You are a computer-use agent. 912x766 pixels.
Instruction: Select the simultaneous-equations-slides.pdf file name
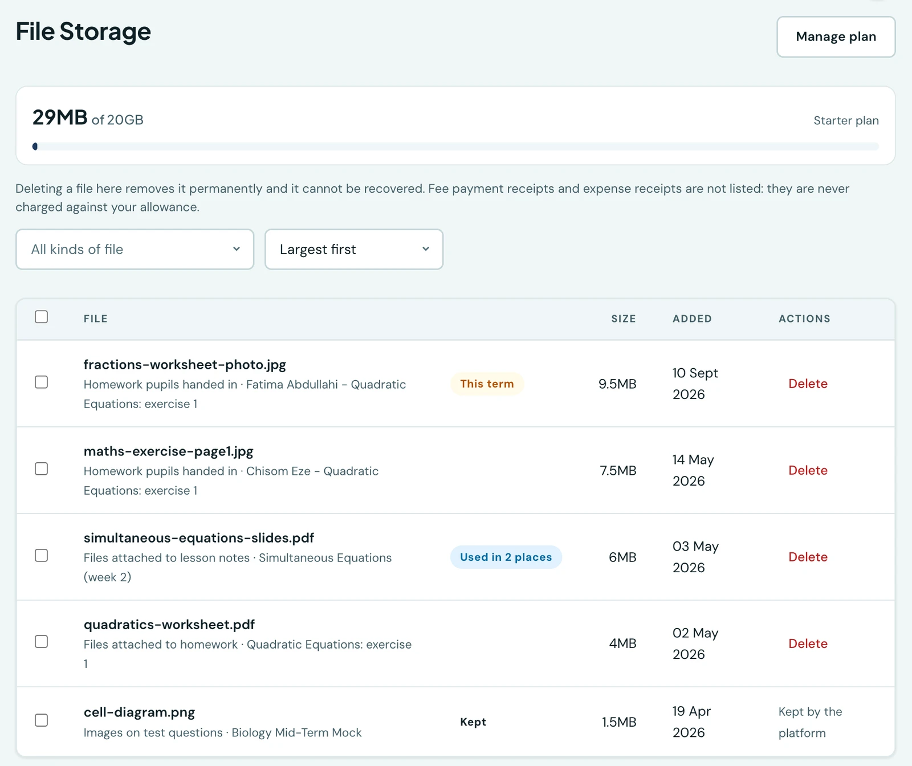199,538
